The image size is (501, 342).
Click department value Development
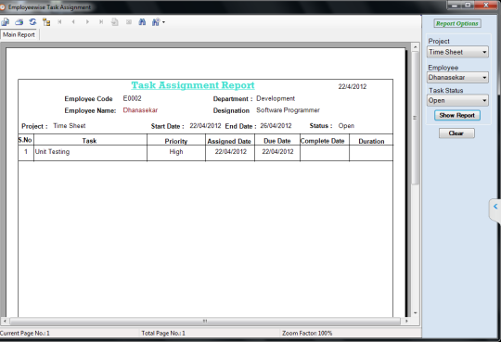tap(276, 98)
